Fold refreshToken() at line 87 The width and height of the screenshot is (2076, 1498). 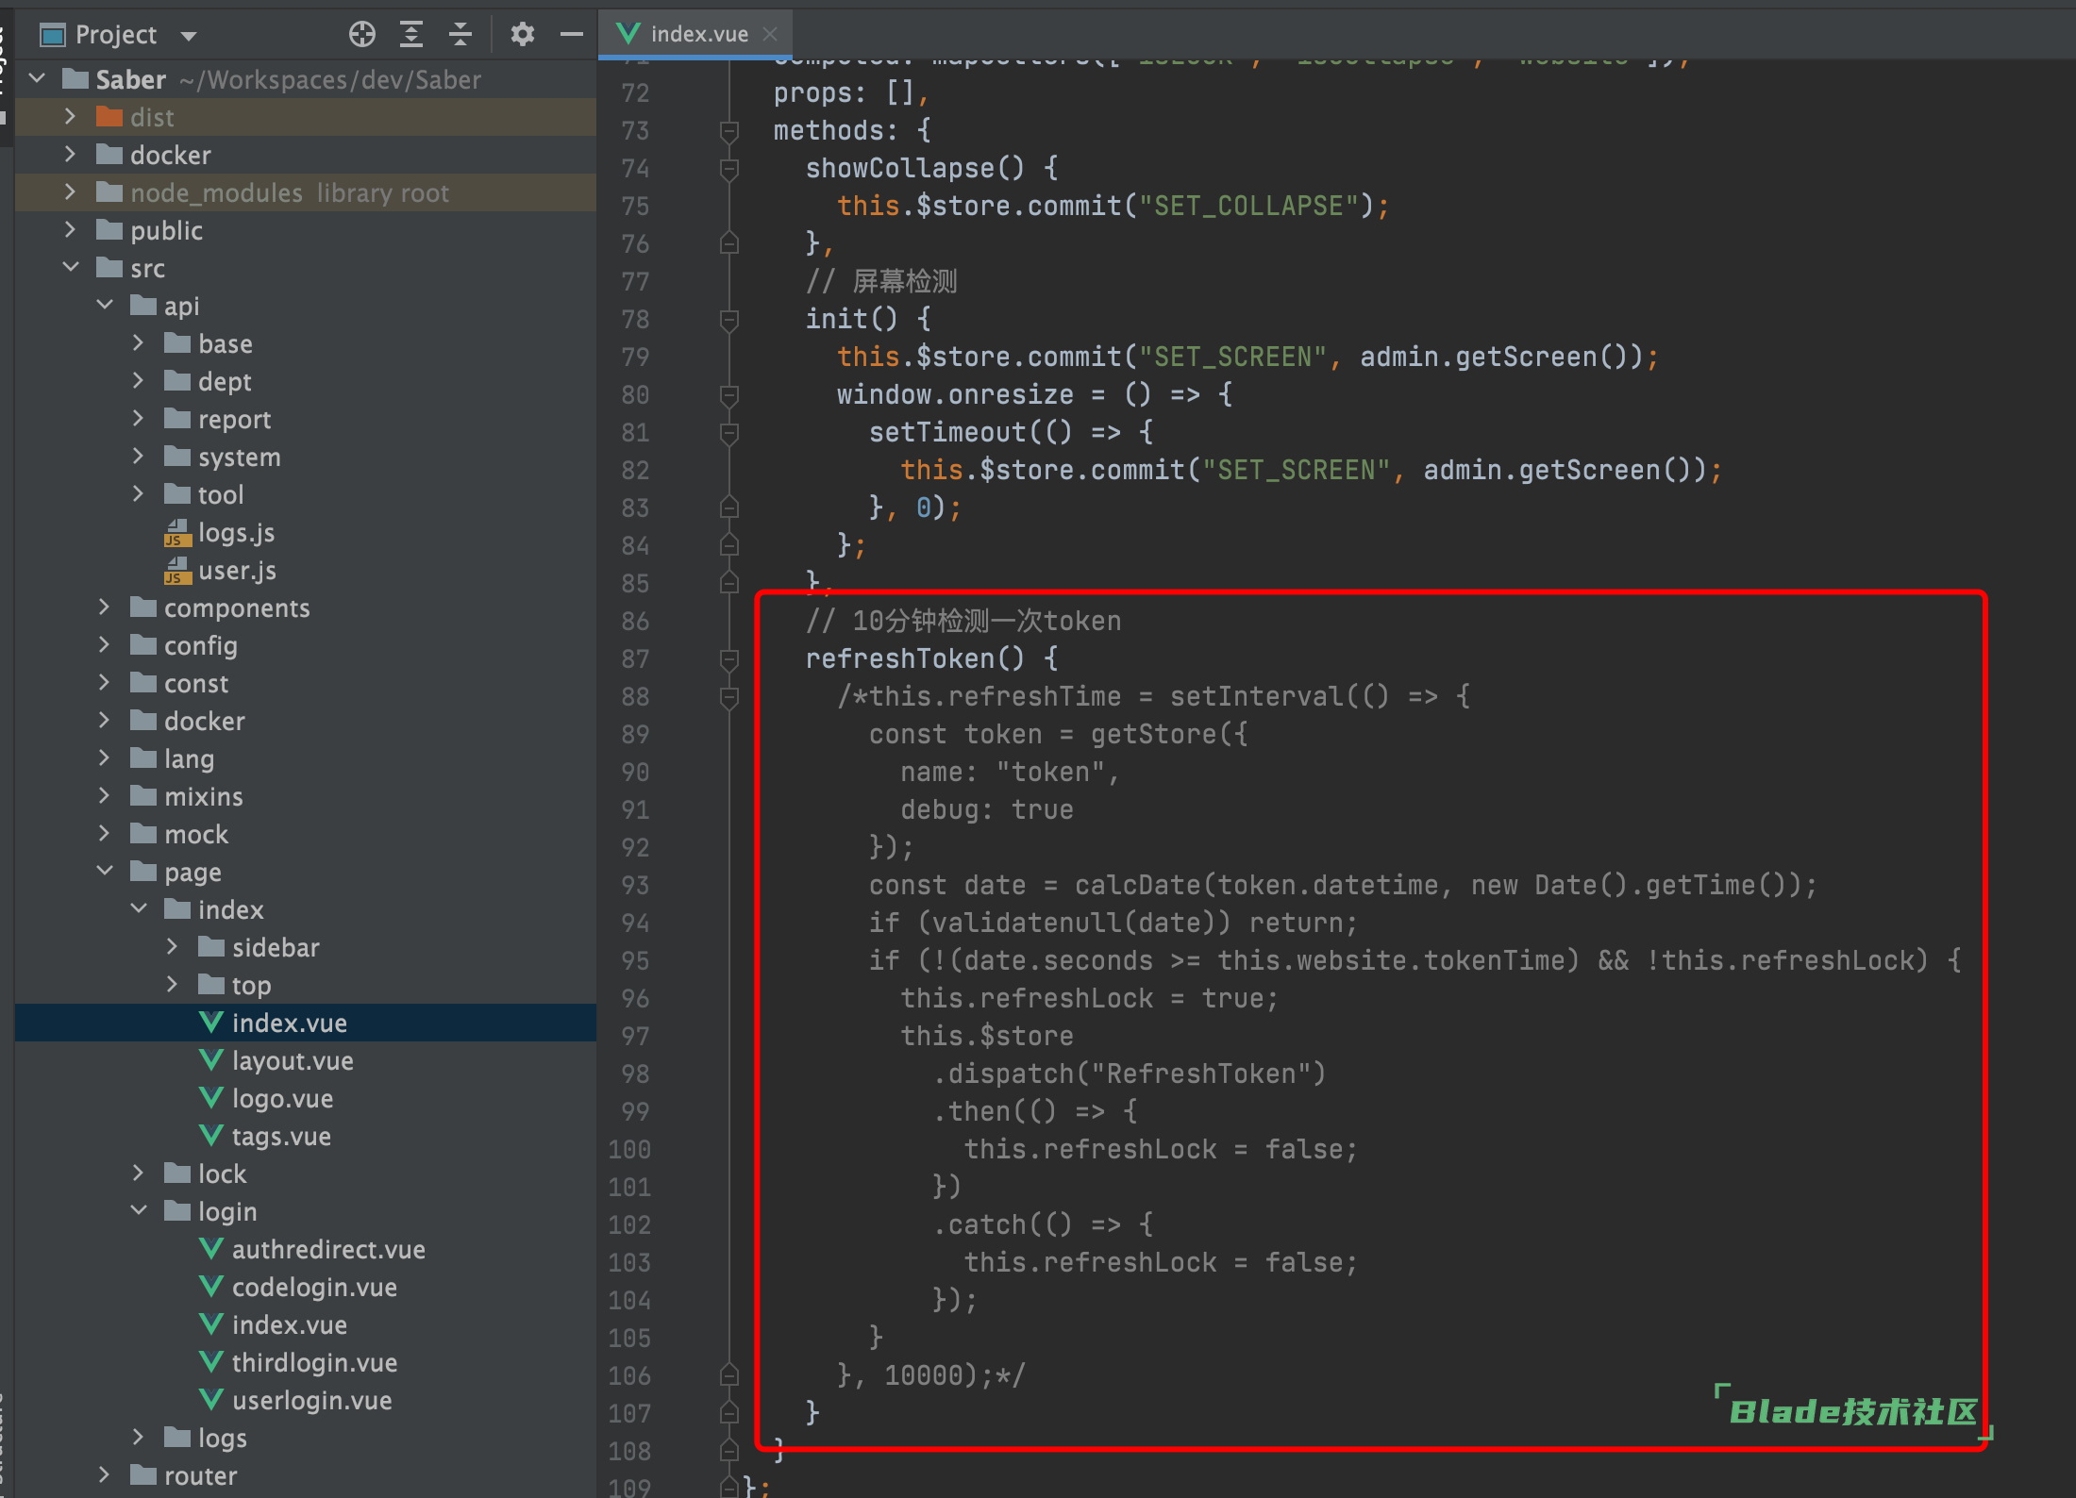point(729,659)
